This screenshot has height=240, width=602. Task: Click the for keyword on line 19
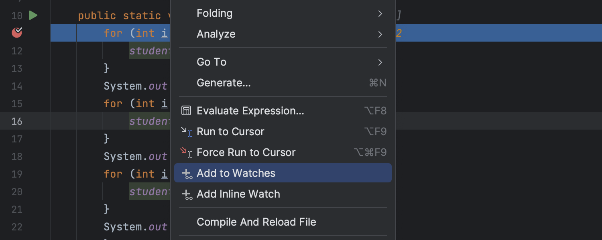point(113,174)
